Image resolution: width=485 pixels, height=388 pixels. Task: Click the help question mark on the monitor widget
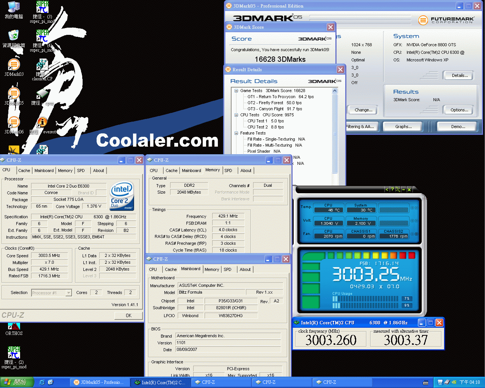click(x=392, y=189)
